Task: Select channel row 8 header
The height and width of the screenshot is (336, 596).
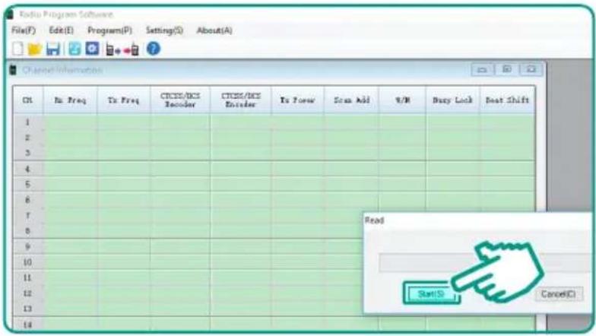Action: (x=27, y=231)
